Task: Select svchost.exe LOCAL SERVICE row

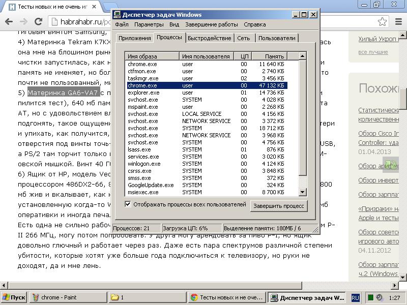Action: 207,114
